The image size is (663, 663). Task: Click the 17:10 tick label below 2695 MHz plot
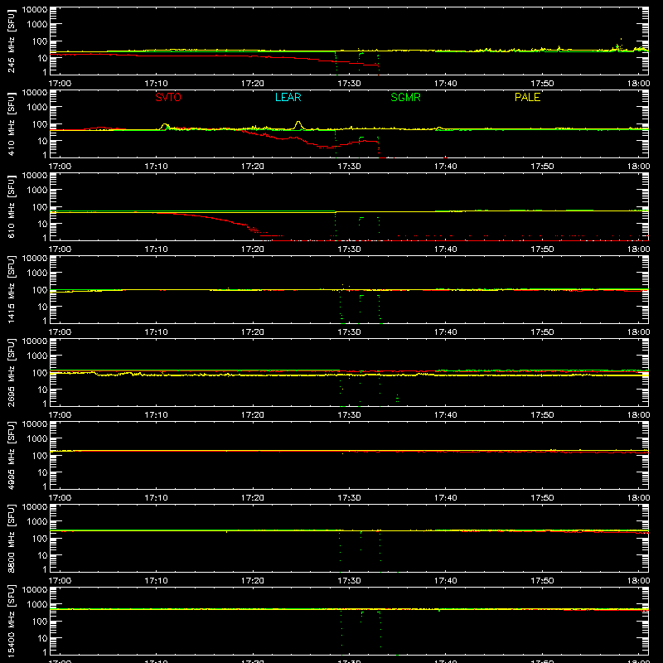pos(156,415)
